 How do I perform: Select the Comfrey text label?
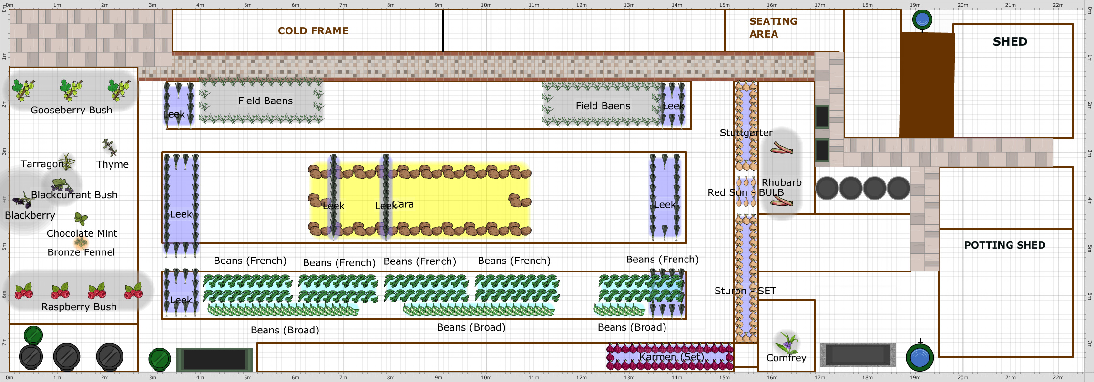[787, 358]
